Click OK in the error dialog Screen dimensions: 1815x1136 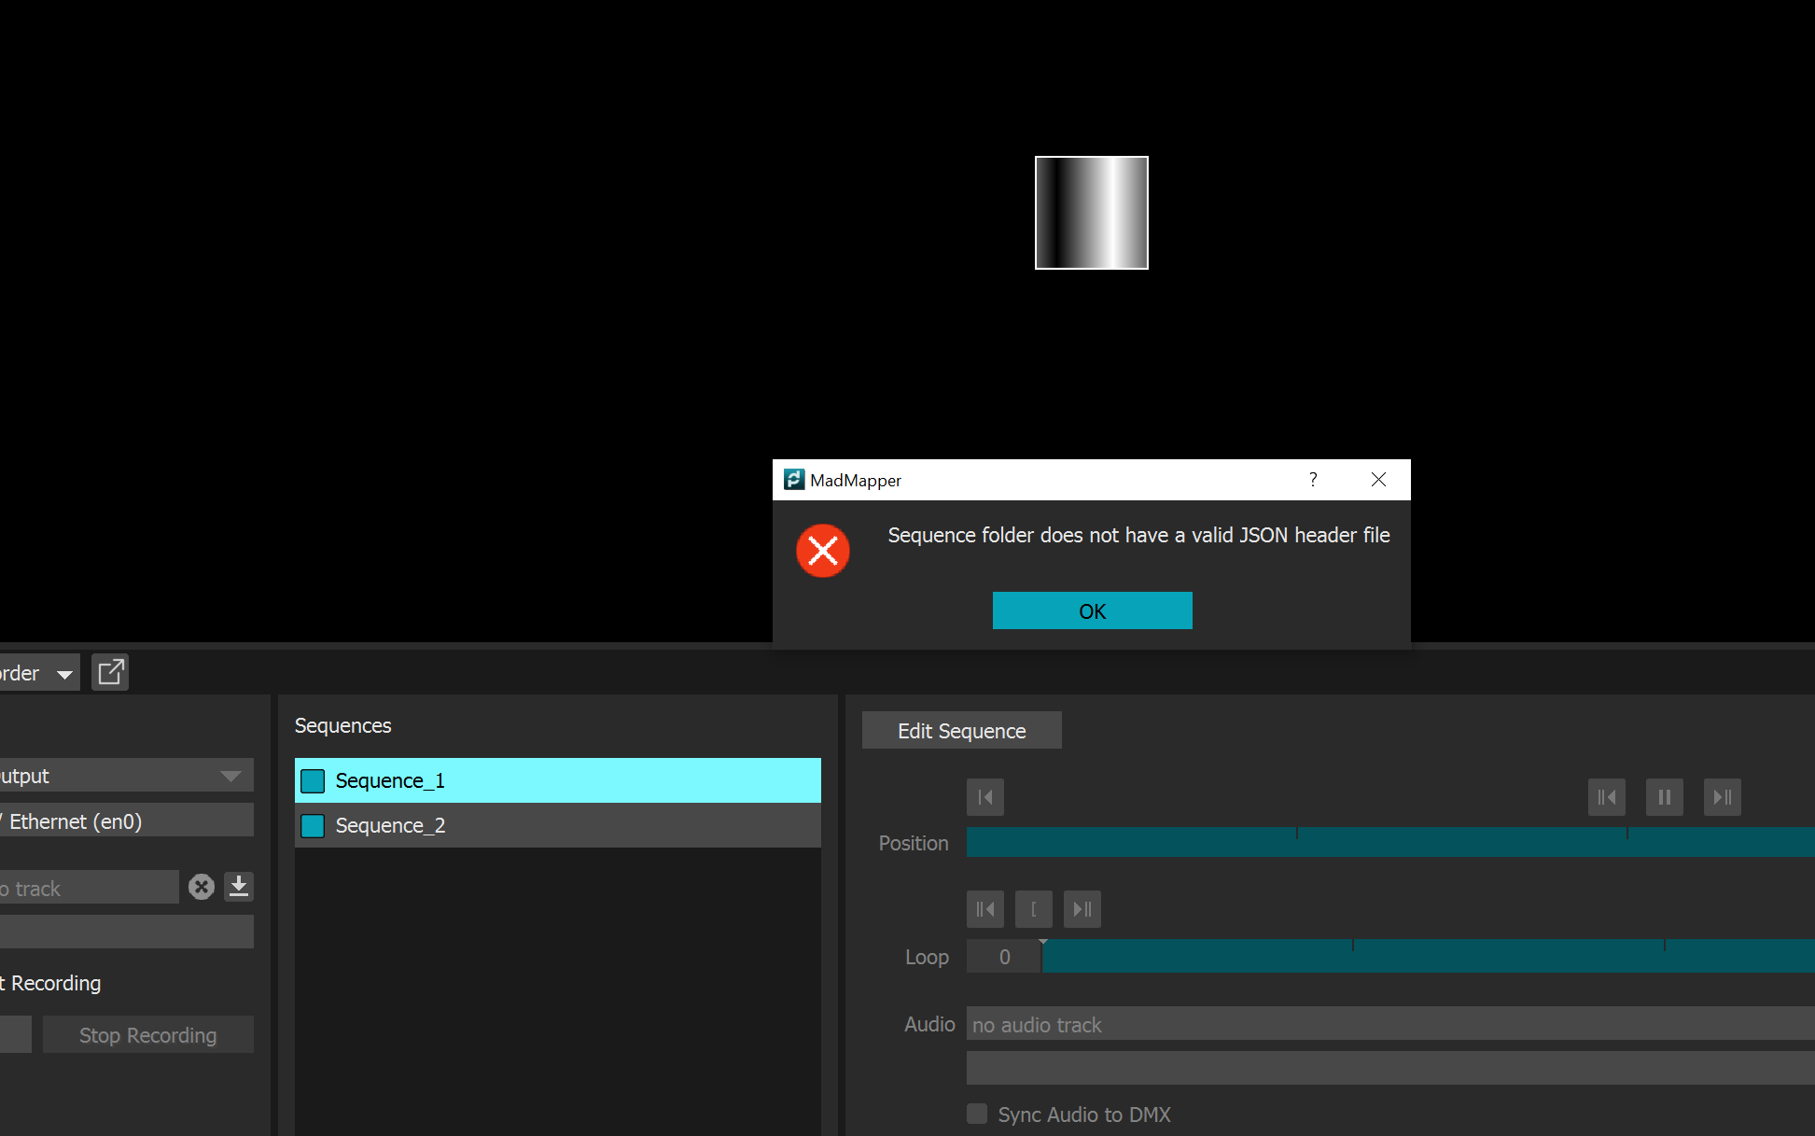click(x=1092, y=611)
